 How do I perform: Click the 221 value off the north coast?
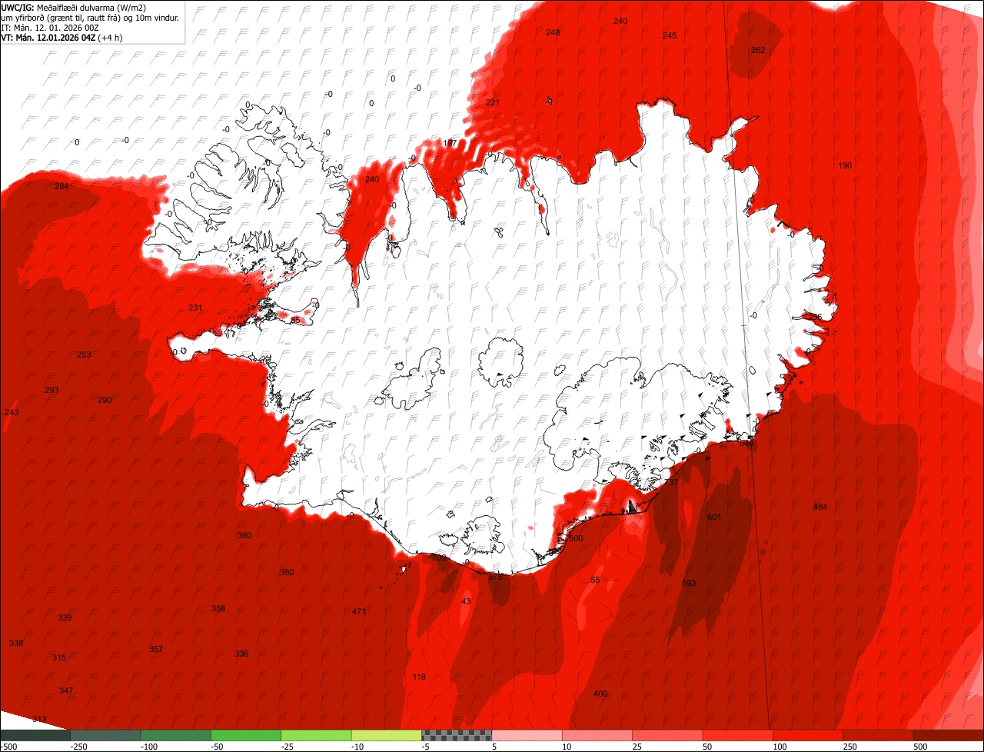(x=493, y=102)
